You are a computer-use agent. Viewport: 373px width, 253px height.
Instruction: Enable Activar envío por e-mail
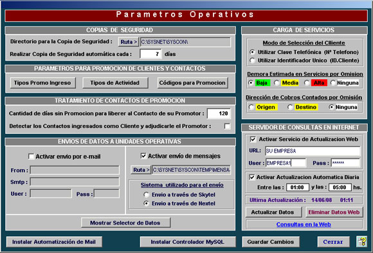[x=31, y=156]
